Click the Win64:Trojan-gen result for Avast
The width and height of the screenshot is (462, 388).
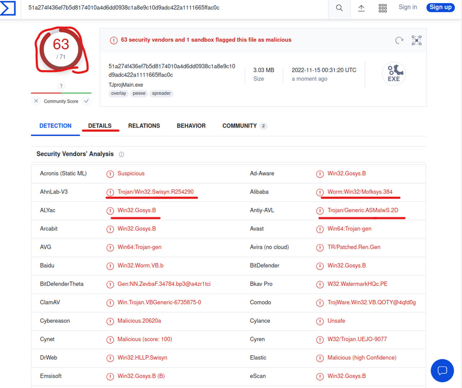tap(349, 229)
